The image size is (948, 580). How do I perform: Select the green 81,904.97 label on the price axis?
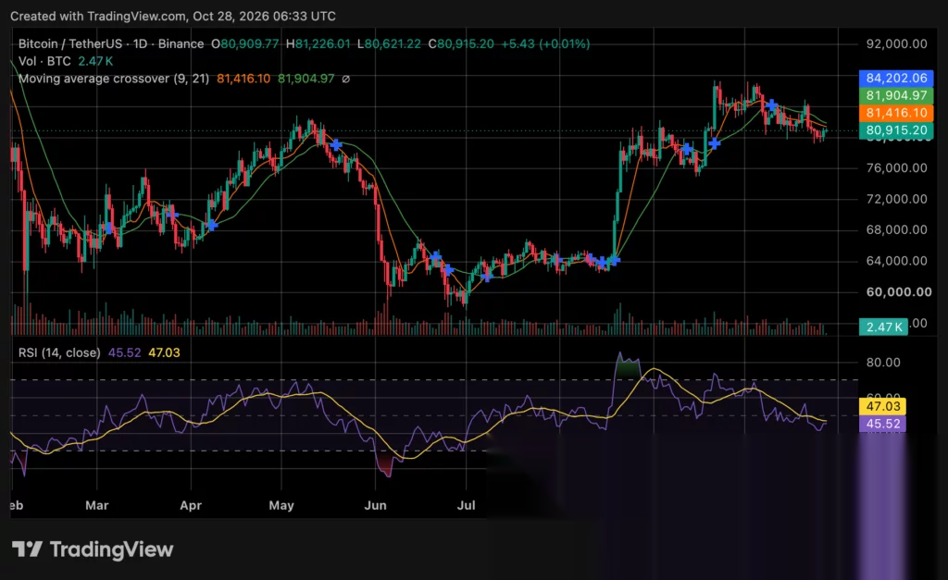(896, 95)
